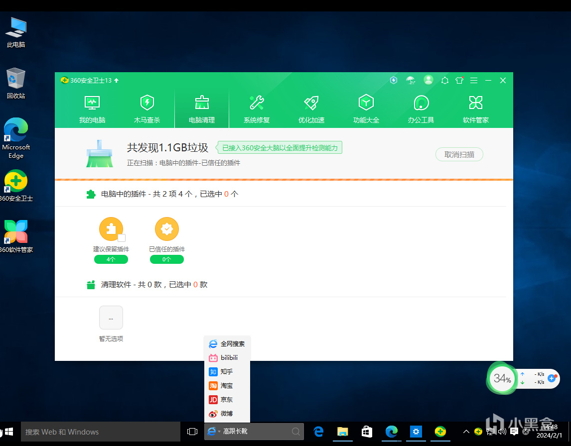Expand hidden system tray icons chevron
This screenshot has height=446, width=571.
pyautogui.click(x=466, y=432)
